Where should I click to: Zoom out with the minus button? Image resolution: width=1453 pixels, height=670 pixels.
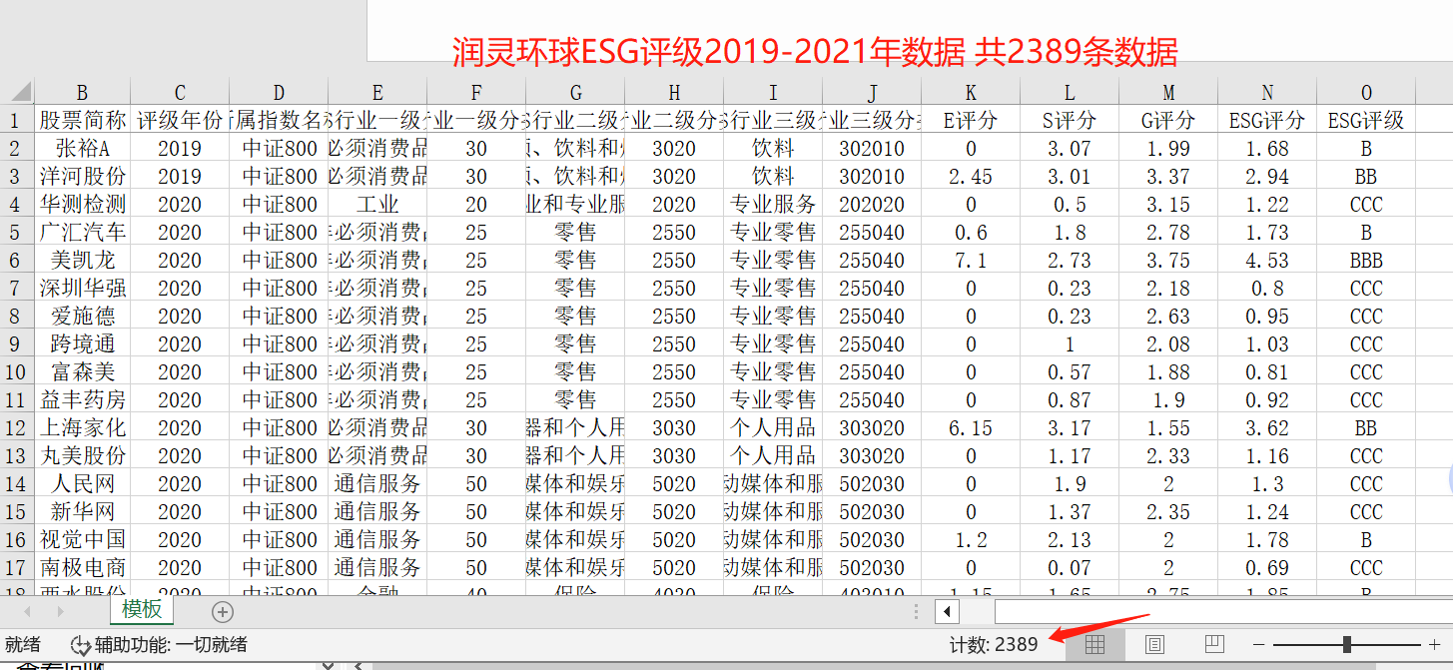click(x=1259, y=644)
